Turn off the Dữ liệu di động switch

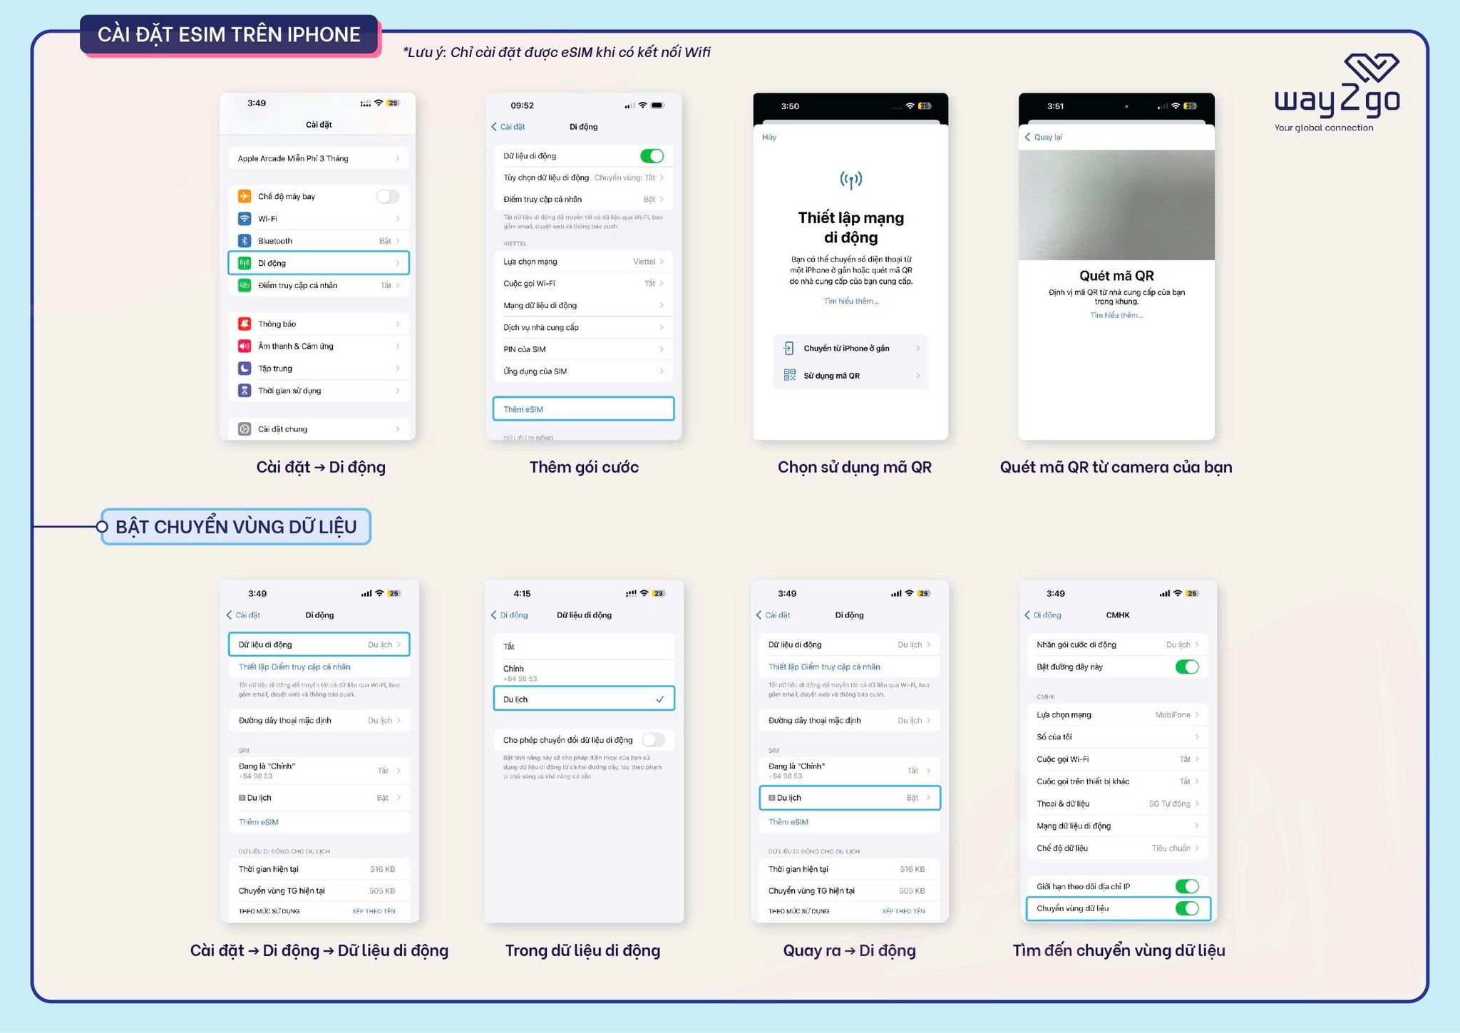coord(652,155)
